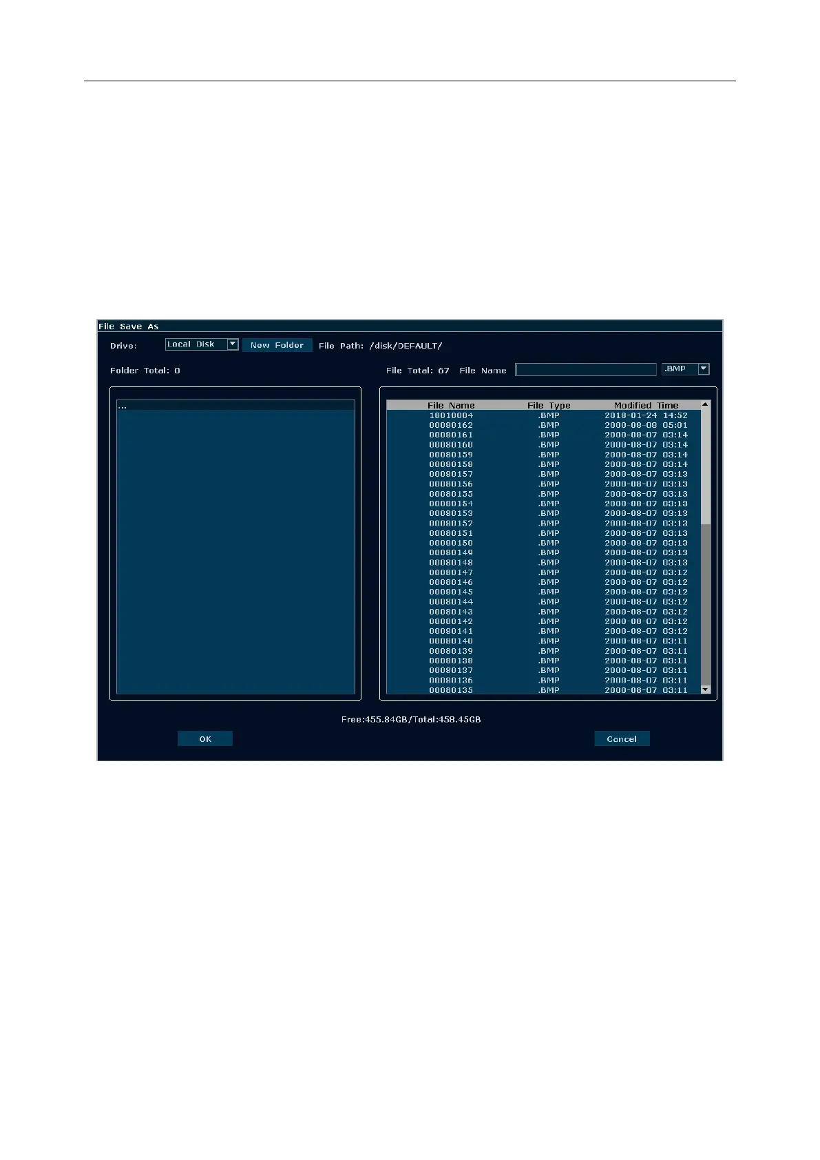Screen dimensions: 820x1160
Task: Select the parent folder '...' entry
Action: pos(235,406)
